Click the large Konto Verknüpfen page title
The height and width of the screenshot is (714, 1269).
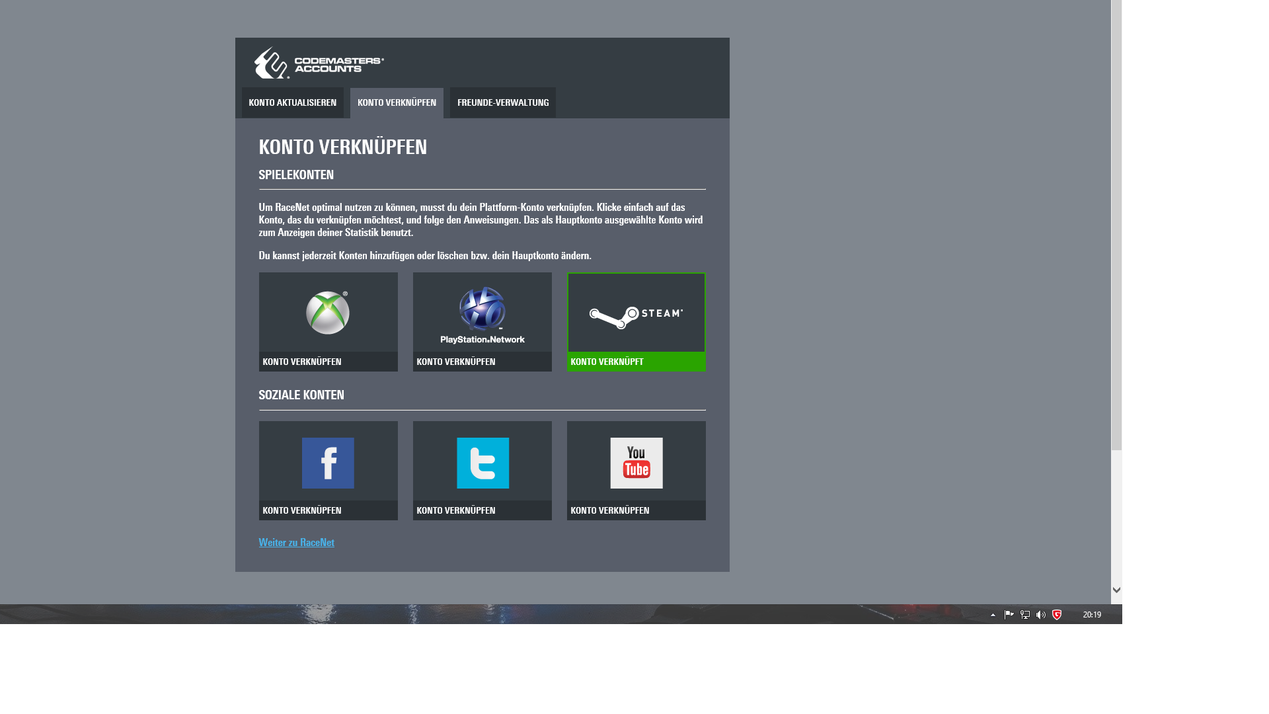pos(343,147)
